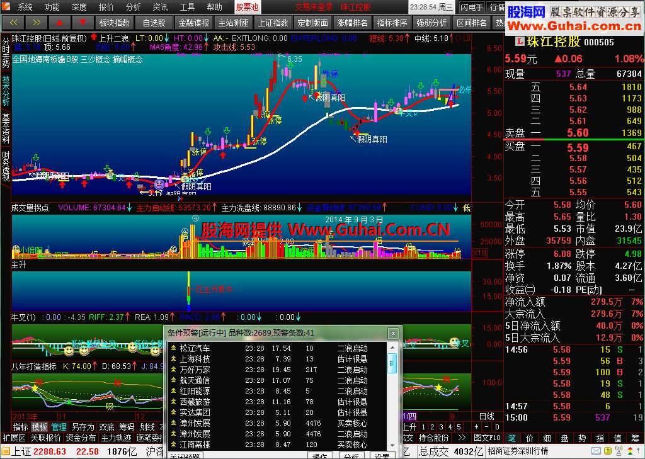Image resolution: width=645 pixels, height=459 pixels.
Task: Click the minus zoom button near 日线
Action: click(487, 427)
